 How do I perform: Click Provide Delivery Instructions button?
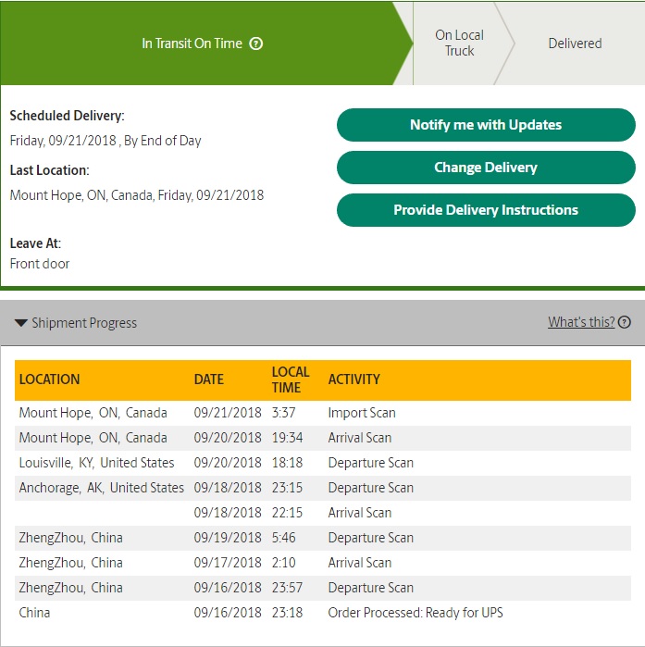(486, 210)
